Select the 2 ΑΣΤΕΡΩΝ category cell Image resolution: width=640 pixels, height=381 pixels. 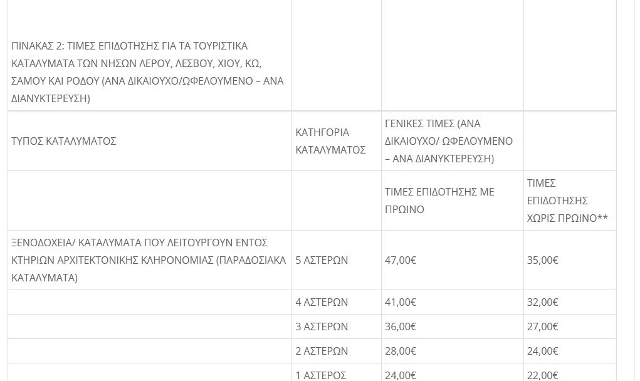pyautogui.click(x=321, y=351)
